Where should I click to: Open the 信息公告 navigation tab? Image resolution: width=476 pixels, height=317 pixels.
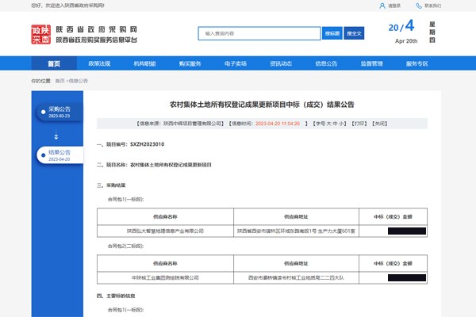[x=326, y=63]
